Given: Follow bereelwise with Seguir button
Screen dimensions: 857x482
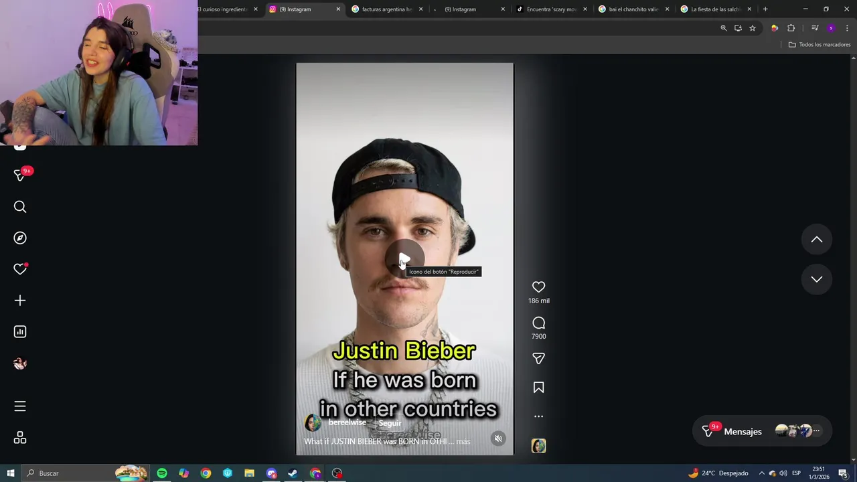Looking at the screenshot, I should [x=390, y=423].
